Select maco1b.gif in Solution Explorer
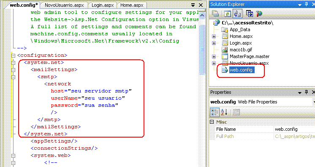315x167 pixels. 241,50
